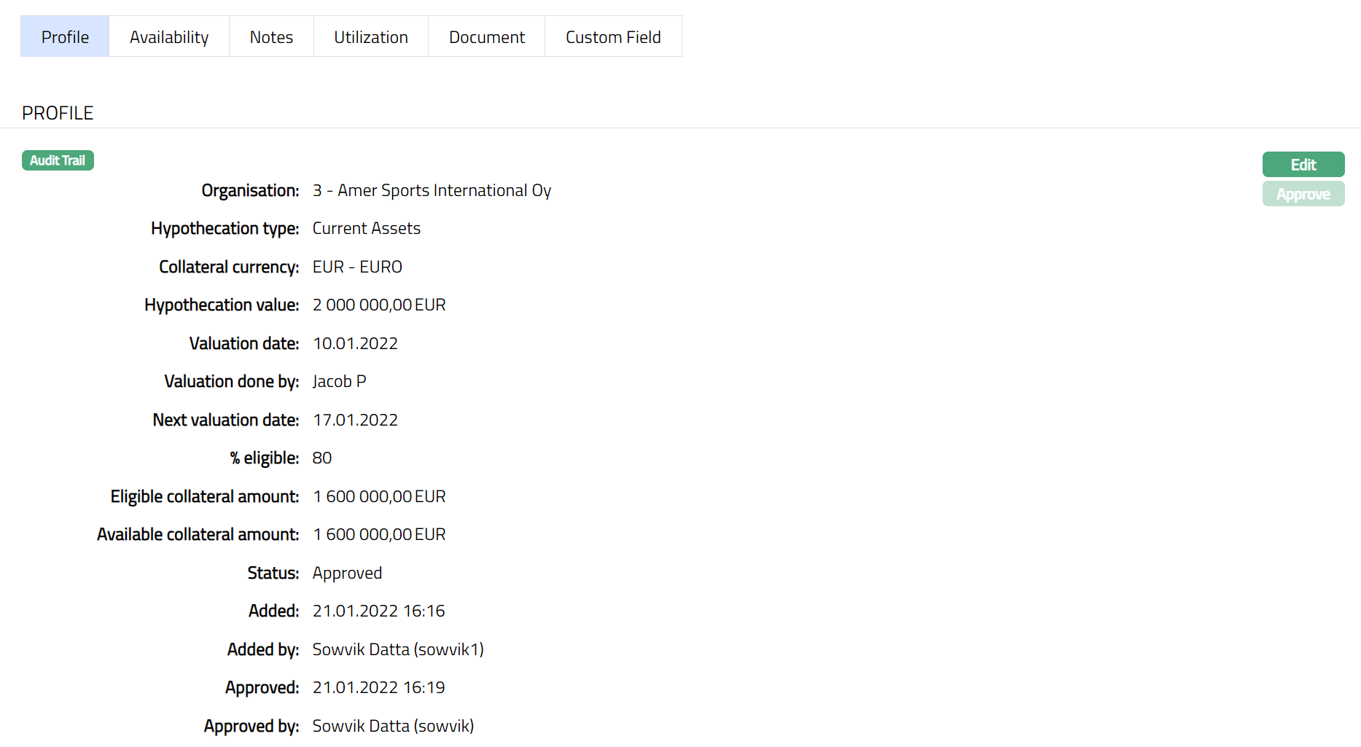Click the PROFILE section heading
Viewport: 1361px width, 747px height.
pos(58,113)
